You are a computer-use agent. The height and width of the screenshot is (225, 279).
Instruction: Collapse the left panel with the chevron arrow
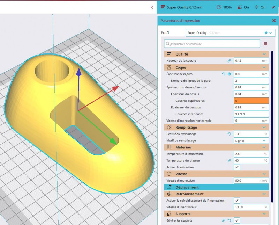pos(152,7)
